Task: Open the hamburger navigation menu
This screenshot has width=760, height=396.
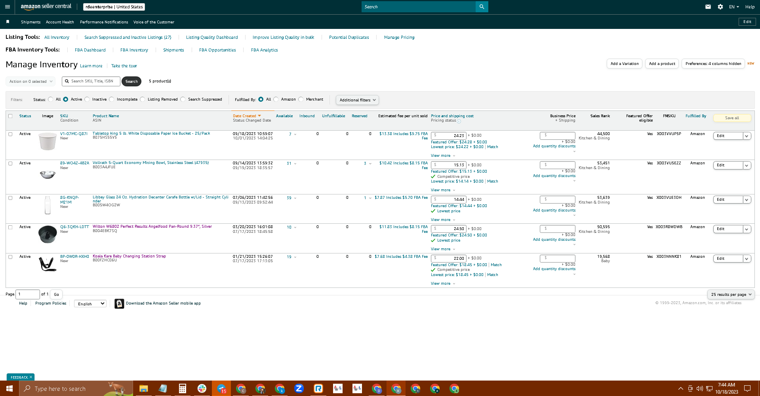Action: click(x=7, y=7)
